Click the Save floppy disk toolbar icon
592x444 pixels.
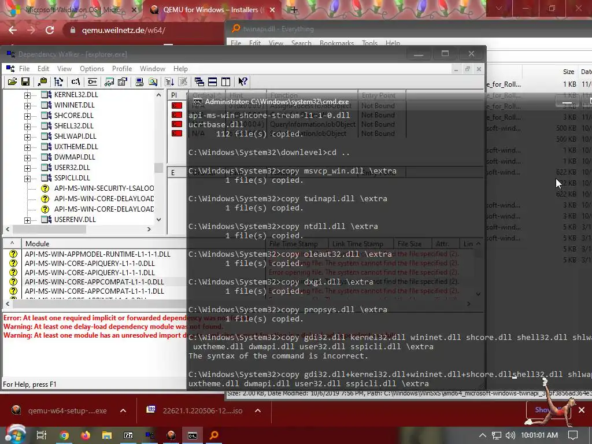[x=25, y=82]
